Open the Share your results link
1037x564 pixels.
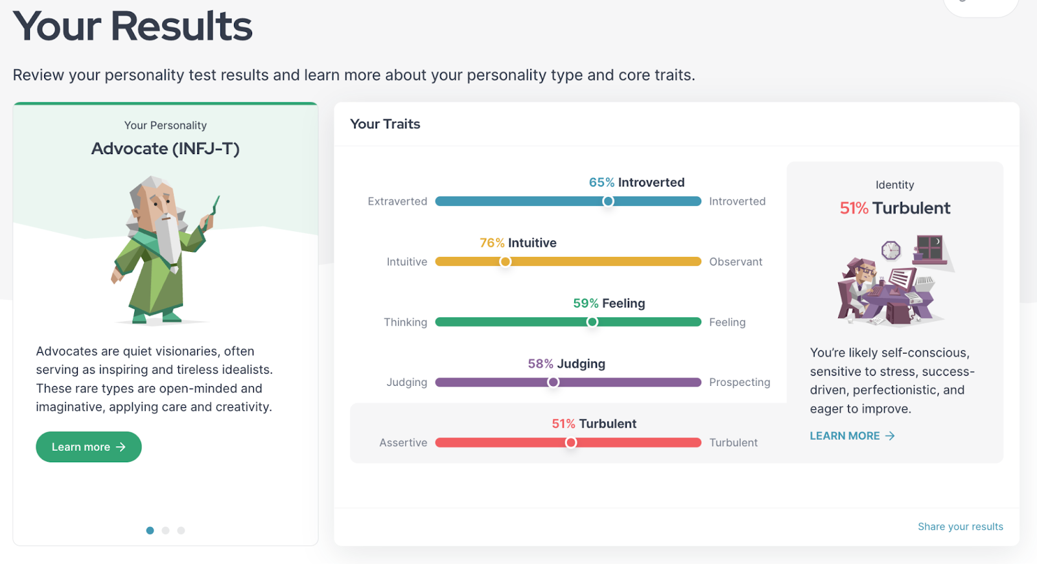[961, 526]
